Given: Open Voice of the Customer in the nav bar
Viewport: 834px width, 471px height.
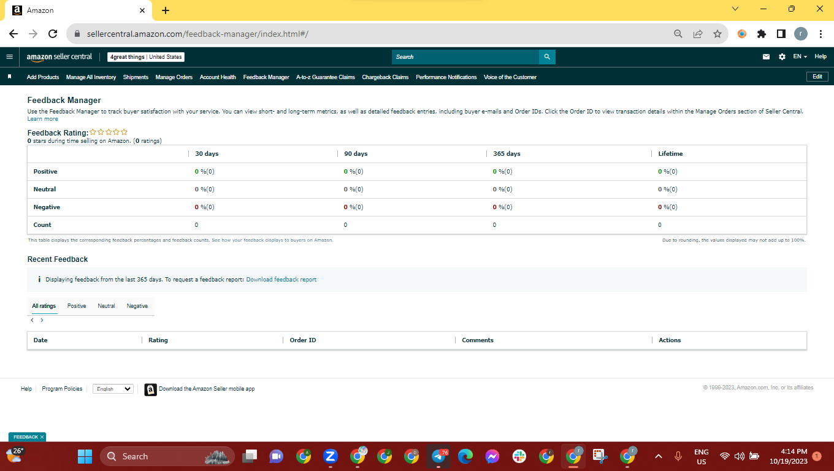Looking at the screenshot, I should coord(510,77).
